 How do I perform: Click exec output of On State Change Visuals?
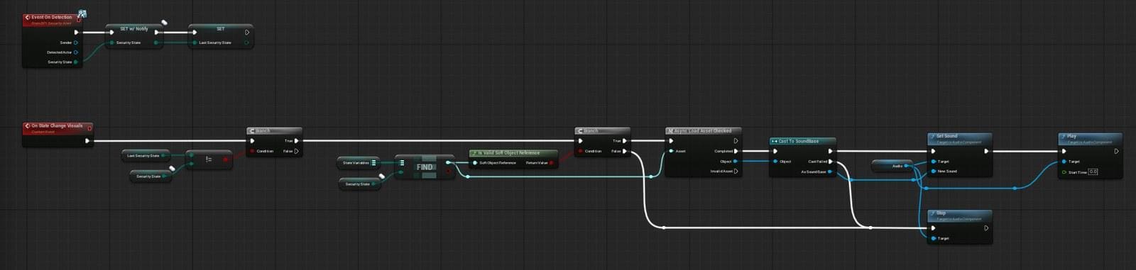pyautogui.click(x=87, y=140)
